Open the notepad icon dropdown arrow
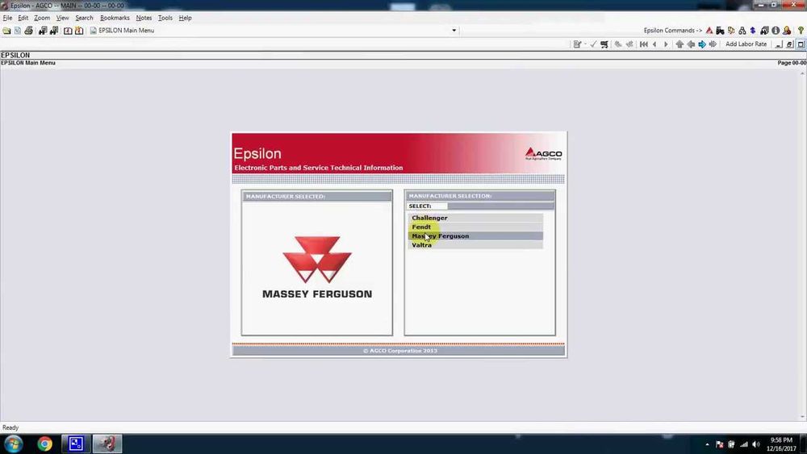 [x=585, y=44]
